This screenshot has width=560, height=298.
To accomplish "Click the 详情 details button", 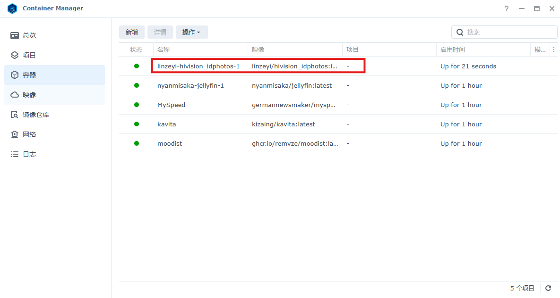I will [x=160, y=32].
